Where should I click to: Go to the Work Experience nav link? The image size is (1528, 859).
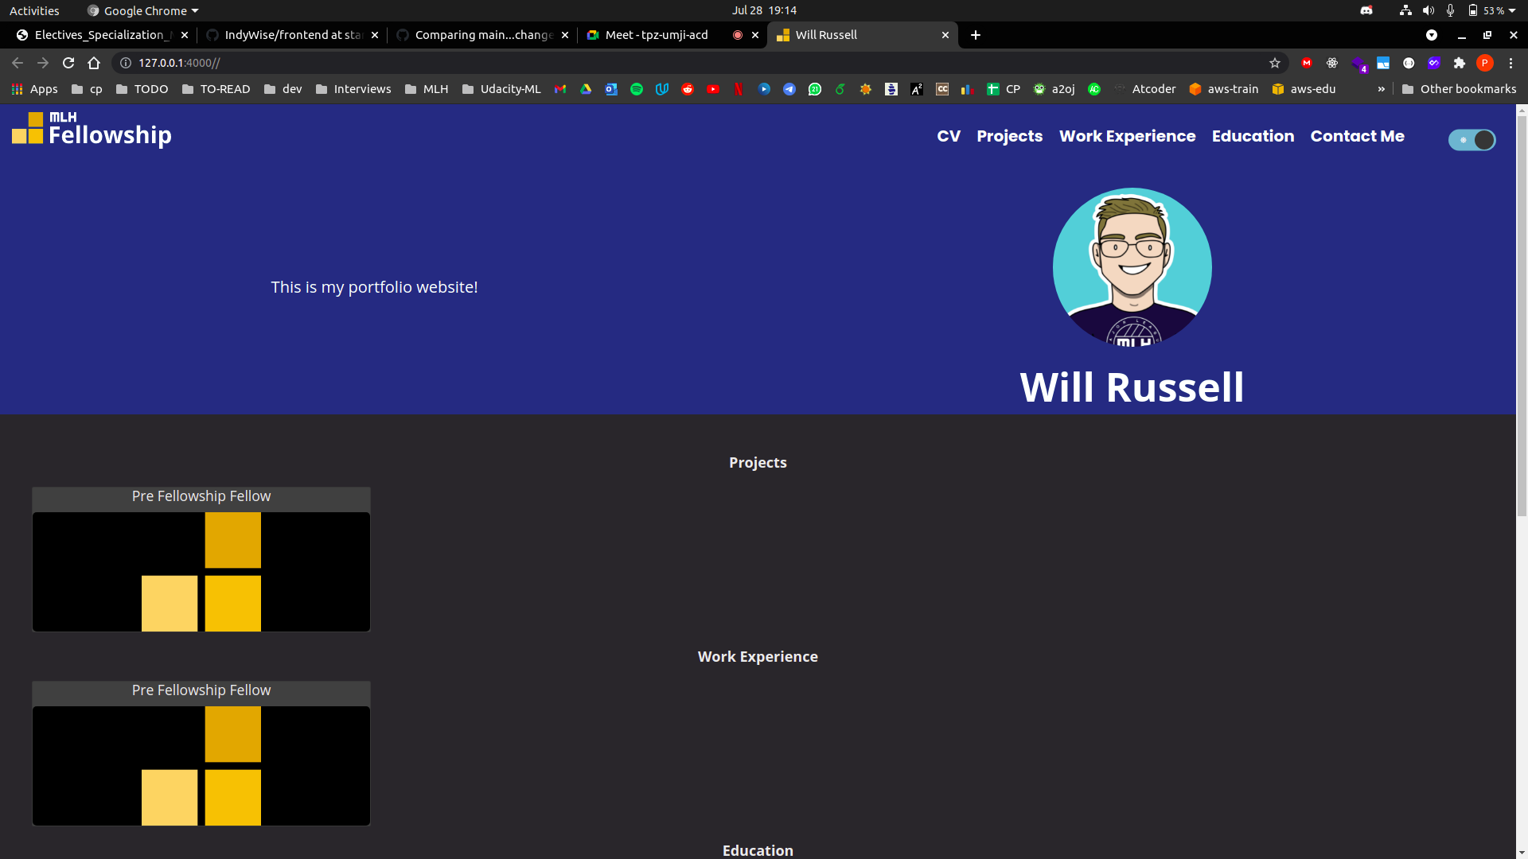1127,136
